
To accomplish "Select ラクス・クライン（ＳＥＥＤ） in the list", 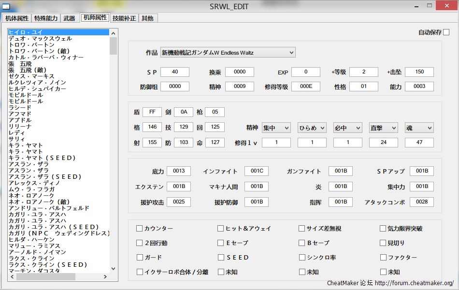I will click(x=48, y=265).
